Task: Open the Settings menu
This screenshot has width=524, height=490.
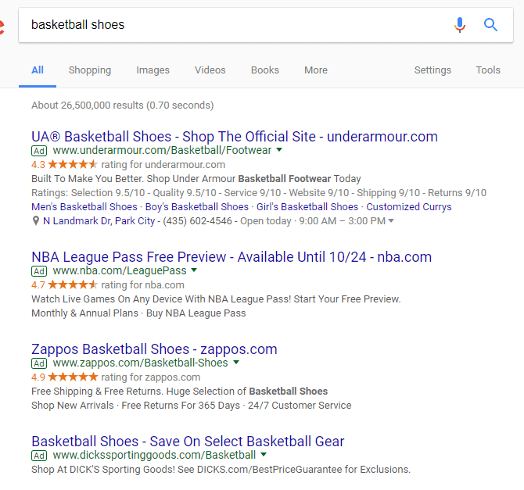Action: point(432,70)
